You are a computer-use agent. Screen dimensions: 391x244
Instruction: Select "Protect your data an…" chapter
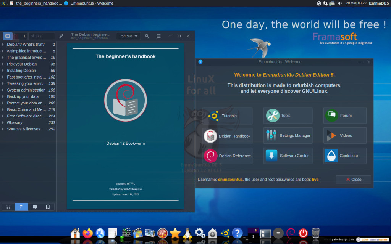28,103
